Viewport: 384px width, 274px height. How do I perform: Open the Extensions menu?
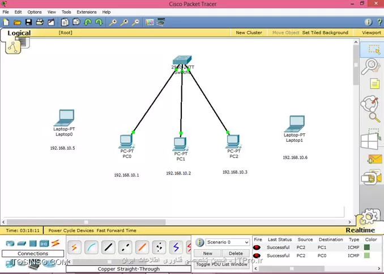[87, 12]
